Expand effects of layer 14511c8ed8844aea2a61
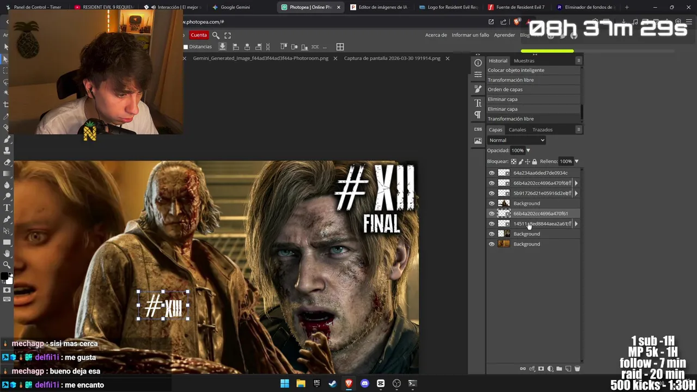The width and height of the screenshot is (697, 392). coord(576,224)
